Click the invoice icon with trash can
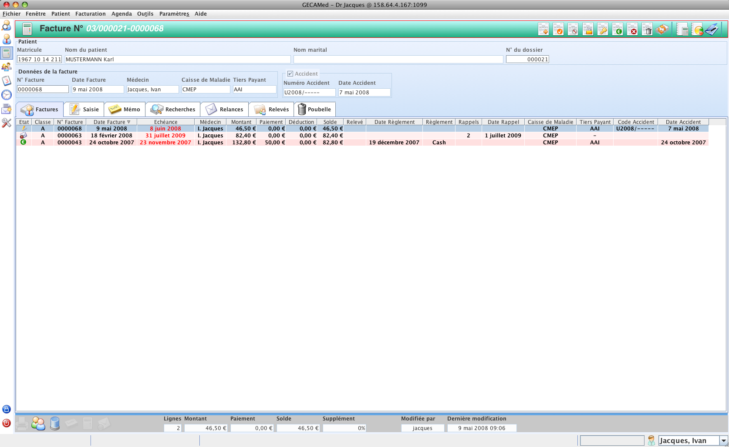 [x=647, y=29]
